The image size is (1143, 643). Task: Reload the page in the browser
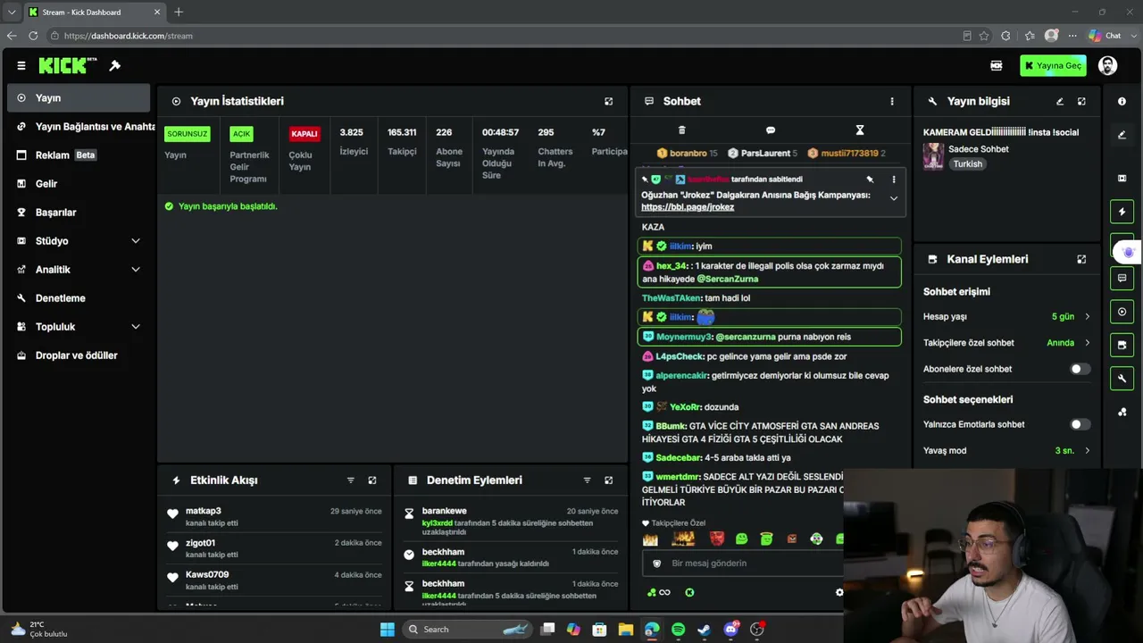pyautogui.click(x=33, y=36)
